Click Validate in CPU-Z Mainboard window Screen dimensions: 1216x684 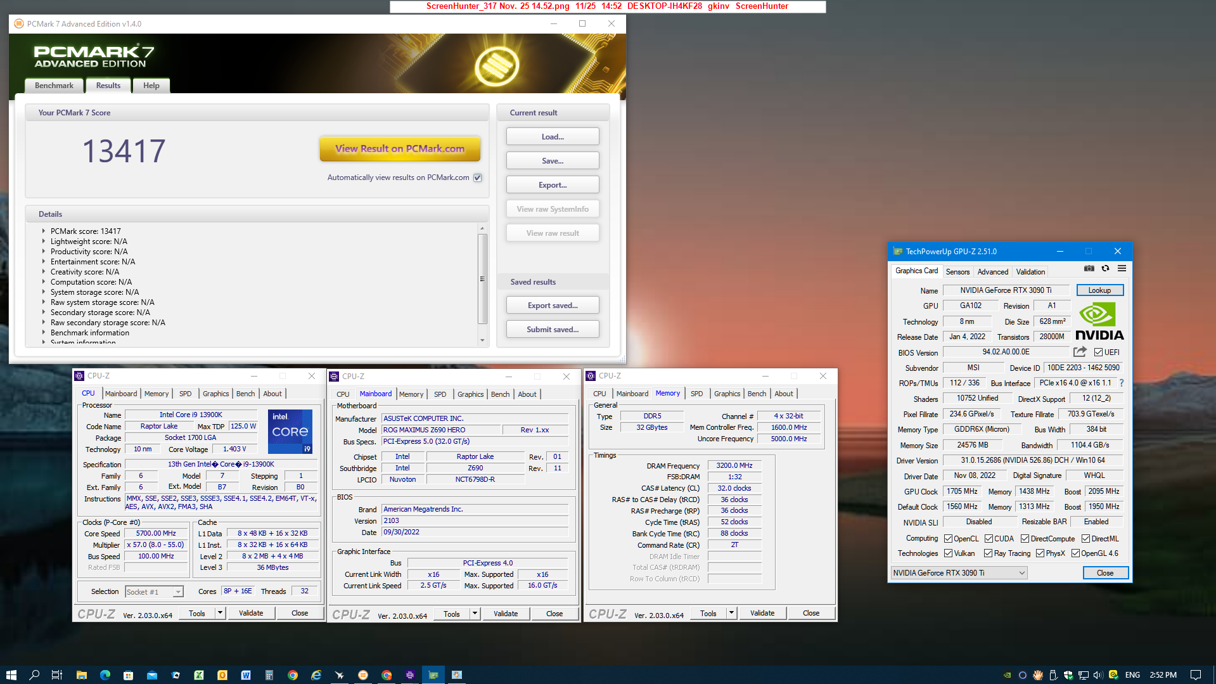point(506,614)
